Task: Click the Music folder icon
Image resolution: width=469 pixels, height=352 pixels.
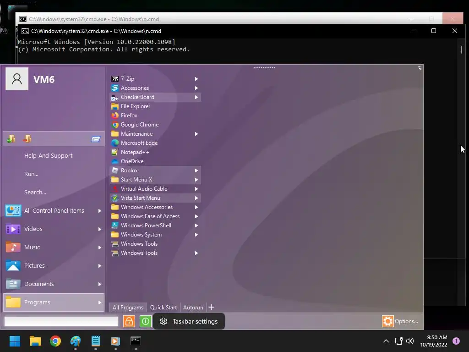Action: coord(13,247)
